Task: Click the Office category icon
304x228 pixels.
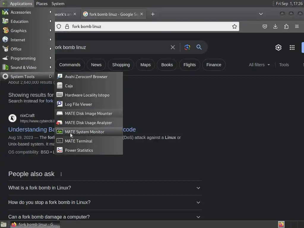Action: point(5,49)
